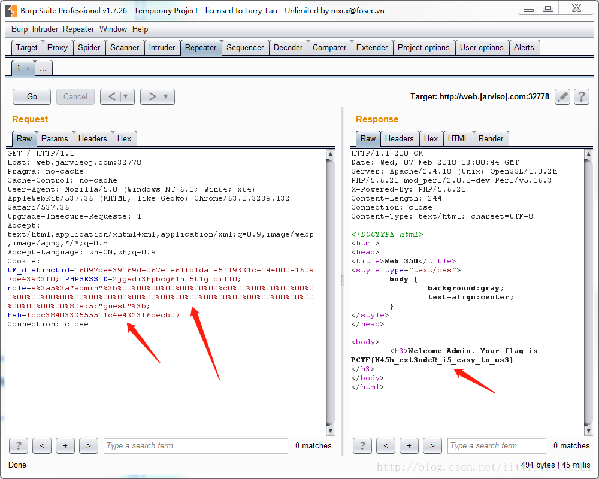Viewport: 599px width, 479px height.
Task: Expand the back history dropdown arrow
Action: pos(126,96)
